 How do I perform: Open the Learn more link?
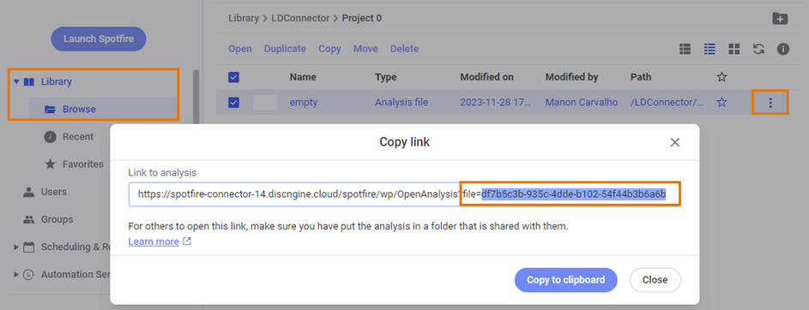tap(154, 241)
